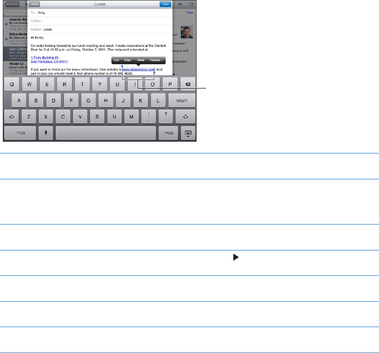The height and width of the screenshot is (353, 379).
Task: Tap the U key
Action: pyautogui.click(x=117, y=84)
